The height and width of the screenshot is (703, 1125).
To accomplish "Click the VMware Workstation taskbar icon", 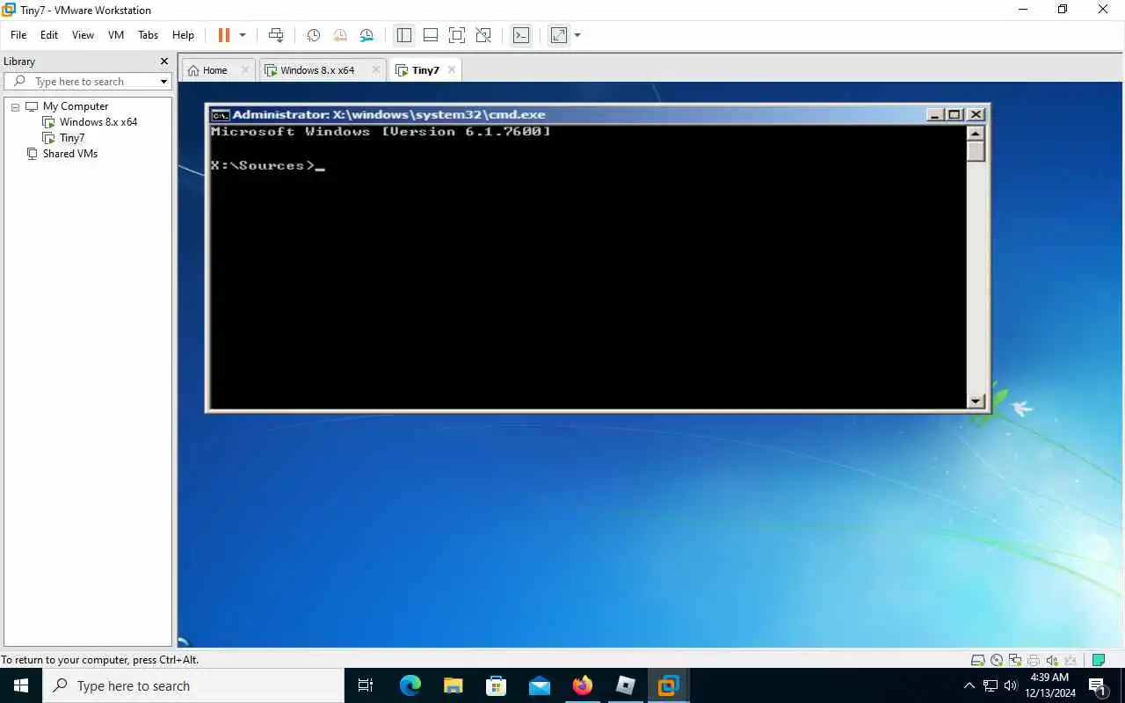I will 668,685.
